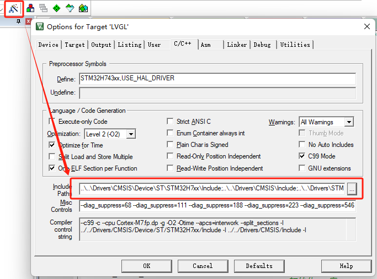
Task: Click the Compiler control string box
Action: point(217,229)
